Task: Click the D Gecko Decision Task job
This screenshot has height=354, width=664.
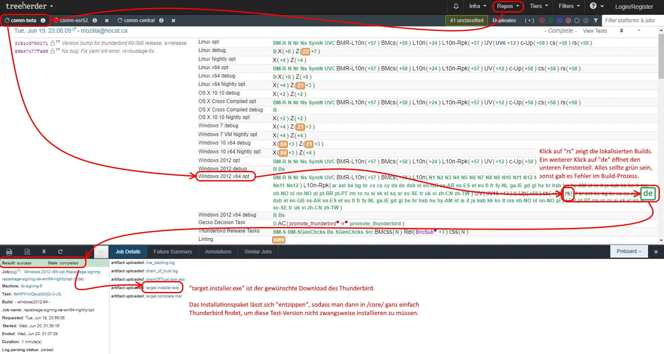Action: (275, 224)
